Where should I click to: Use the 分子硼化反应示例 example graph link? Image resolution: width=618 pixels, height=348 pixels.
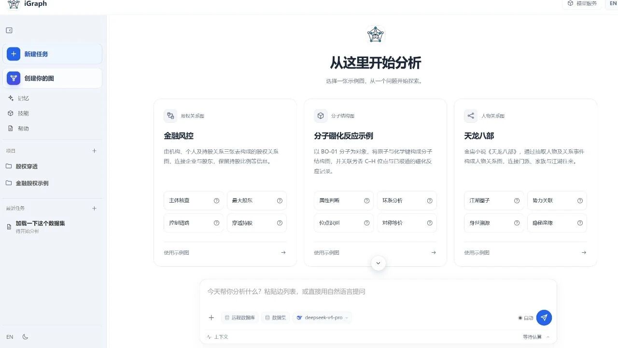tap(375, 252)
